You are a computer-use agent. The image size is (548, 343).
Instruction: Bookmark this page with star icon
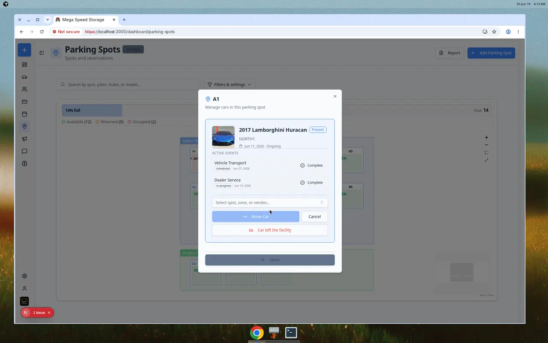[494, 32]
